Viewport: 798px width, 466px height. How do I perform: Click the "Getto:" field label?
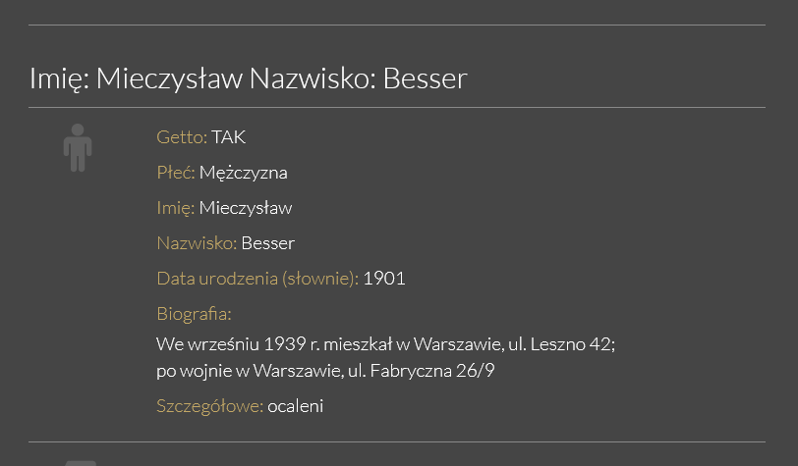click(182, 137)
